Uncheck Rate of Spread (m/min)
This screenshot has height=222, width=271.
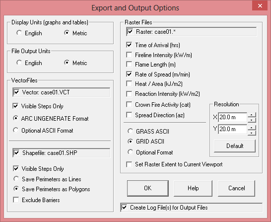click(x=129, y=74)
